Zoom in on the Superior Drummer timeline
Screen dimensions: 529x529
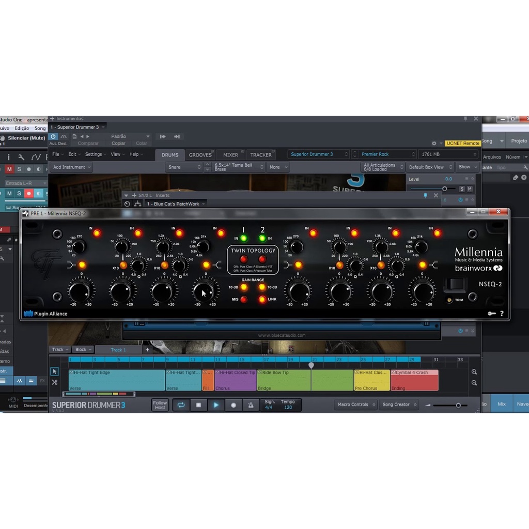474,372
